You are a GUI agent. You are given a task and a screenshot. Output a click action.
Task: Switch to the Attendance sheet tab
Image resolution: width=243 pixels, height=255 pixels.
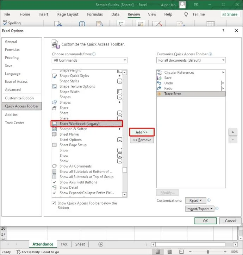(43, 244)
